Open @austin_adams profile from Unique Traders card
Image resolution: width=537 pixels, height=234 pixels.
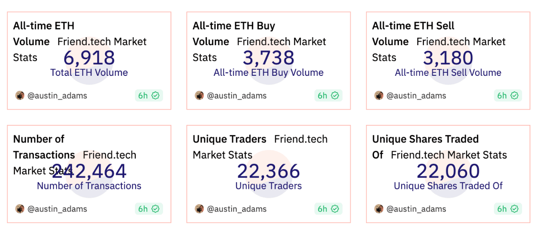tap(237, 209)
